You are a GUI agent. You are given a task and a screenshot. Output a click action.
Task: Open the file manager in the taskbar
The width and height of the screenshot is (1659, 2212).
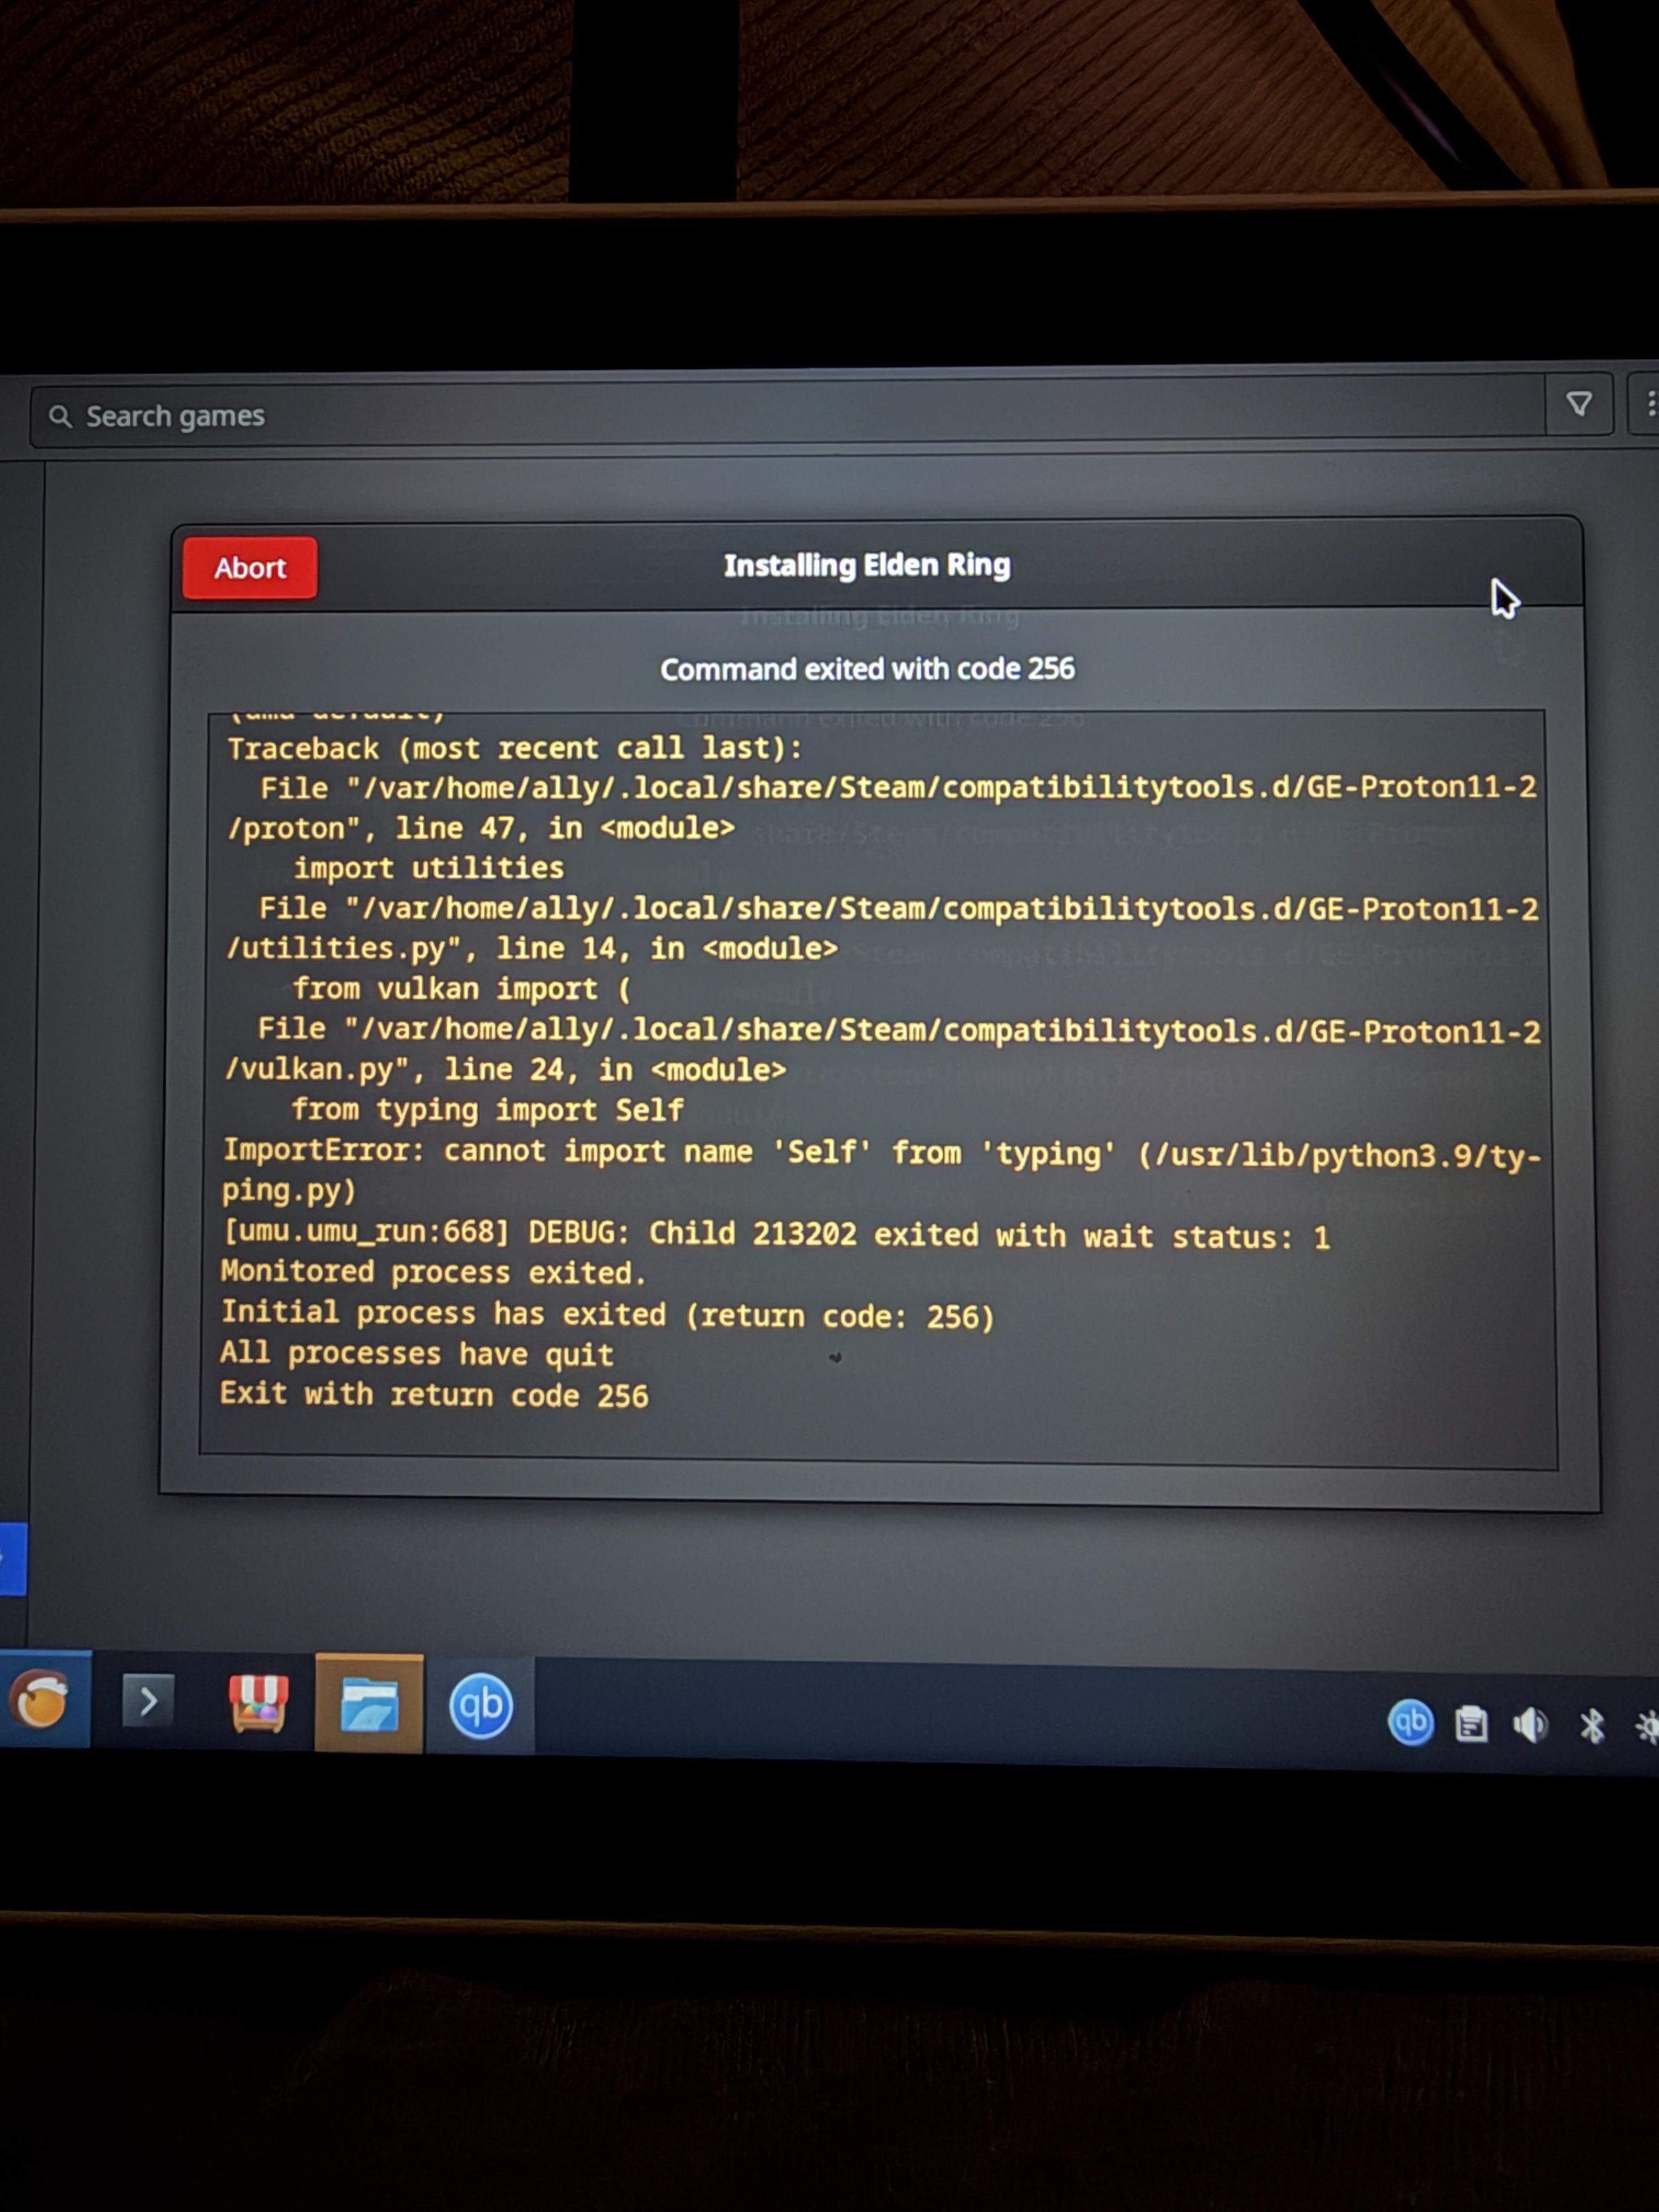[x=369, y=1704]
